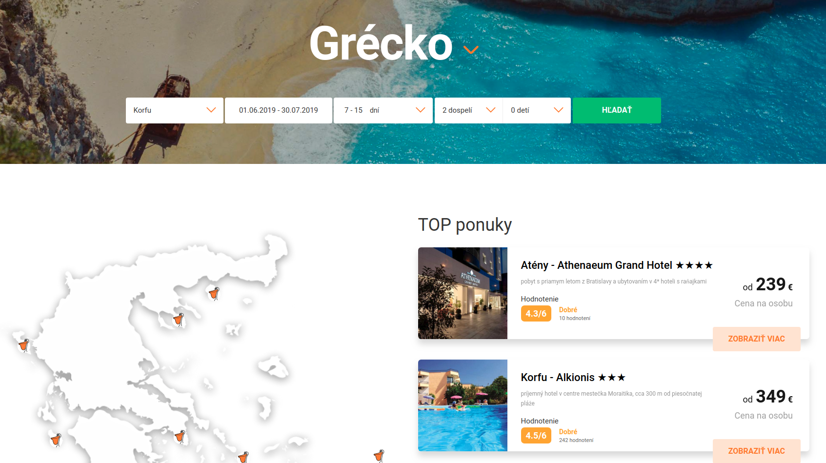The width and height of the screenshot is (826, 463).
Task: Click ZOBRAZIŤ VIAC for Korfu Alkionis
Action: (x=757, y=451)
